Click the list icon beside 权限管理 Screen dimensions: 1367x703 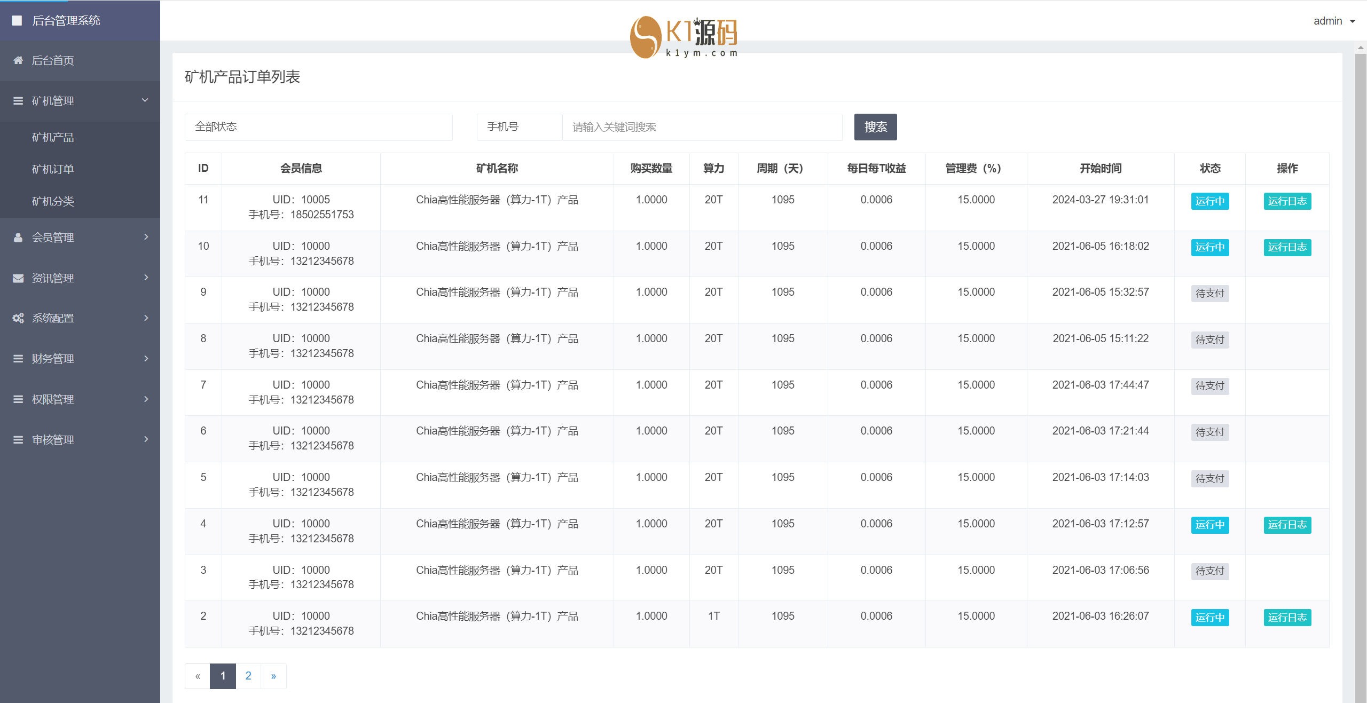tap(18, 399)
